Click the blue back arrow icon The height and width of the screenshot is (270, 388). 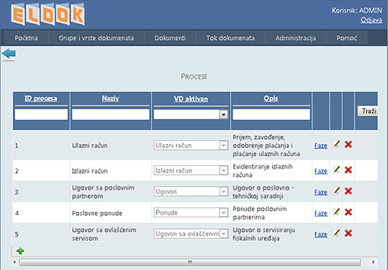click(8, 54)
